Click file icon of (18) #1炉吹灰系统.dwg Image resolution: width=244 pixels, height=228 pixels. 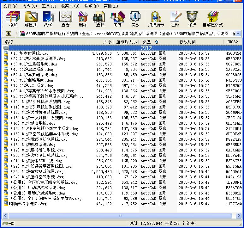(6, 145)
